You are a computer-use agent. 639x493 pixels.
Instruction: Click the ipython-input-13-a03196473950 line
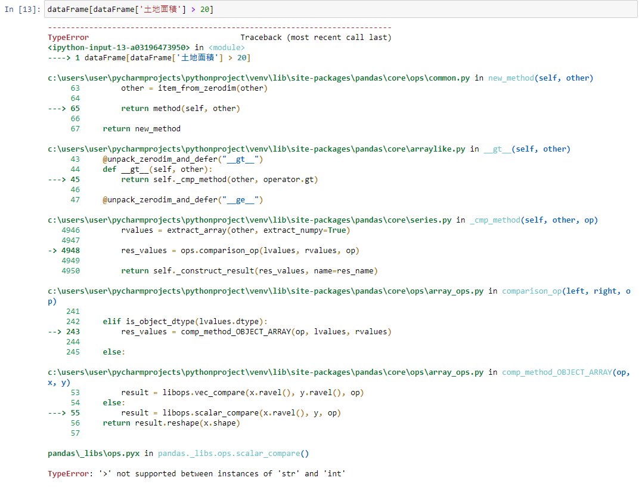[x=119, y=48]
